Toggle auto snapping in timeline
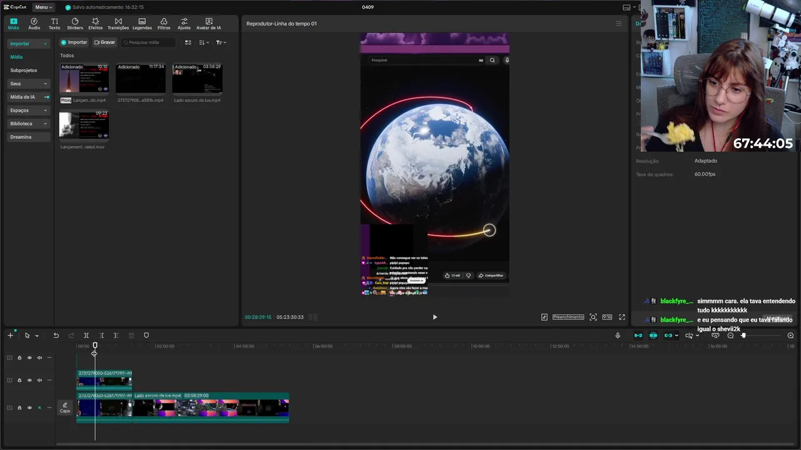The width and height of the screenshot is (801, 450). pos(653,336)
